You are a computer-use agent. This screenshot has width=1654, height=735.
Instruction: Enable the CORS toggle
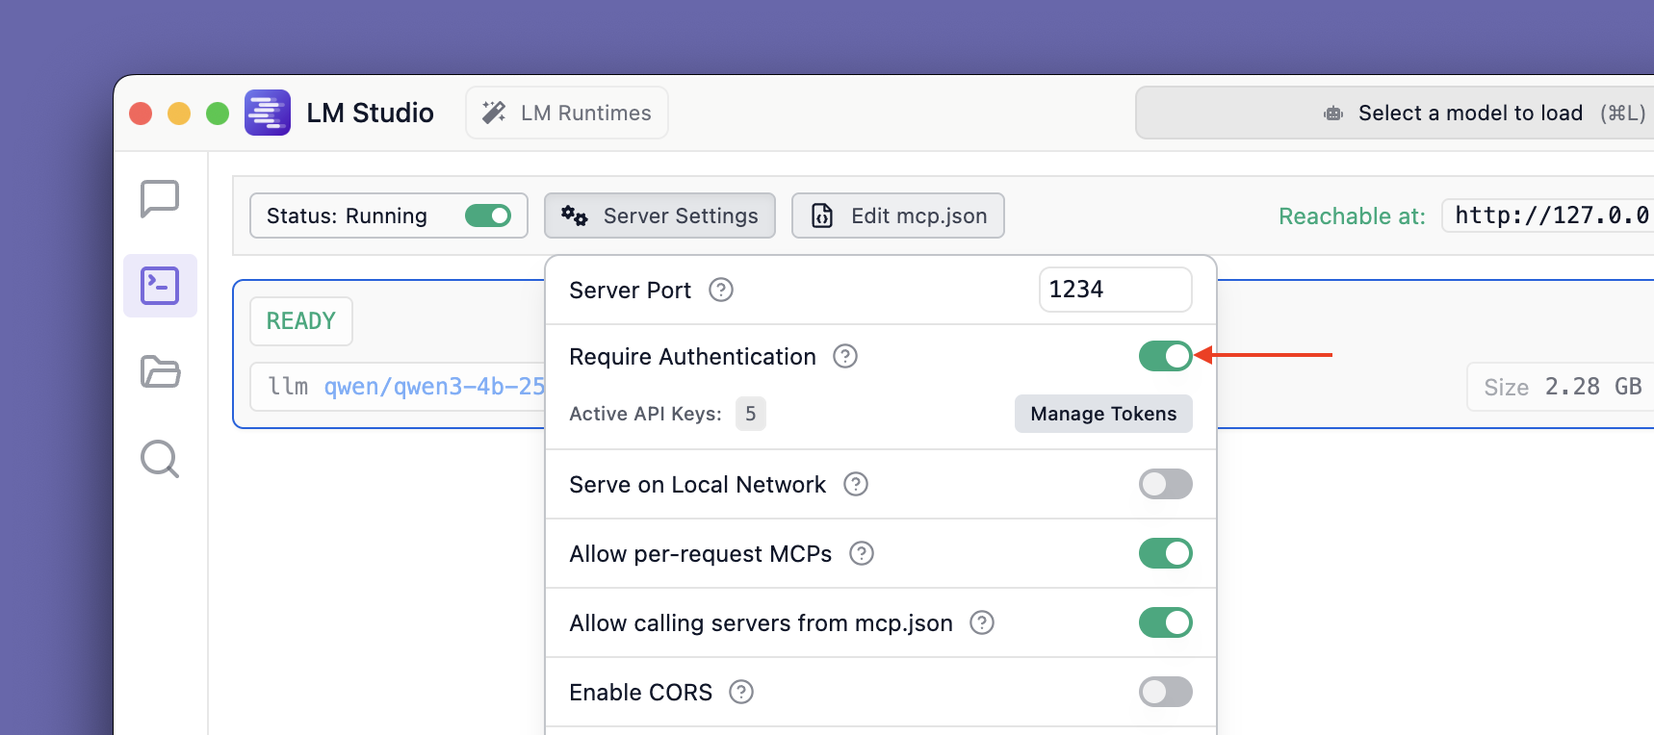pyautogui.click(x=1165, y=692)
